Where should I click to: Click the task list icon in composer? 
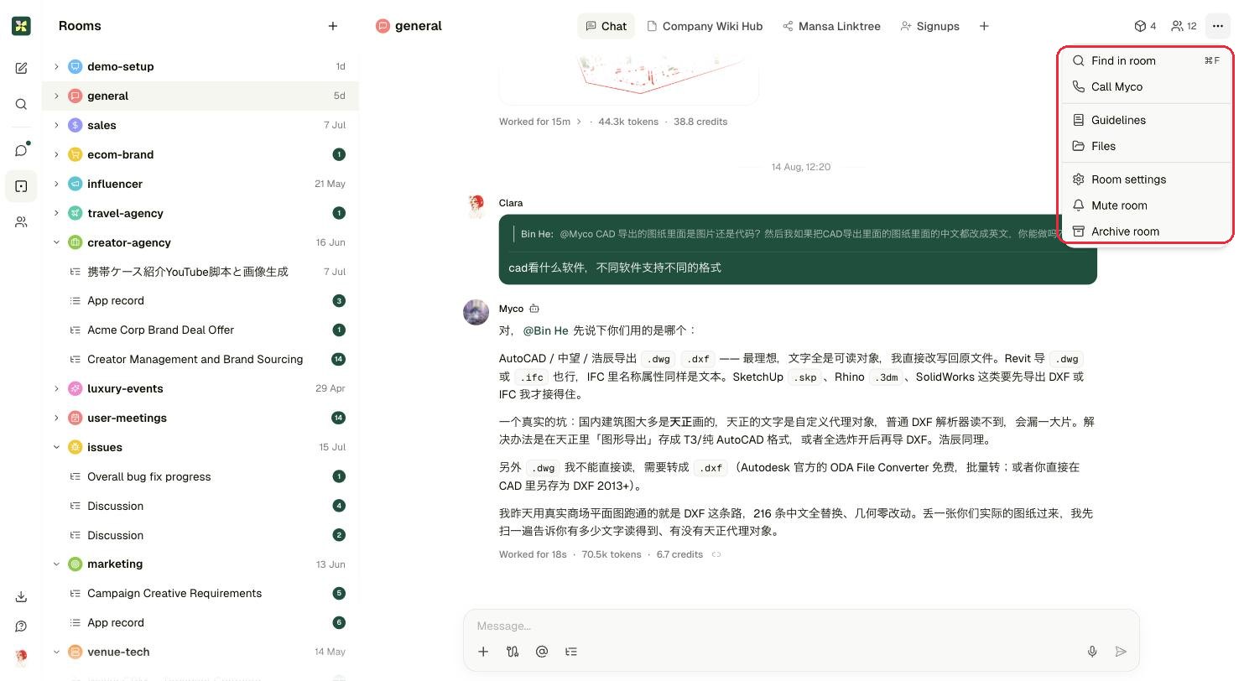[571, 652]
